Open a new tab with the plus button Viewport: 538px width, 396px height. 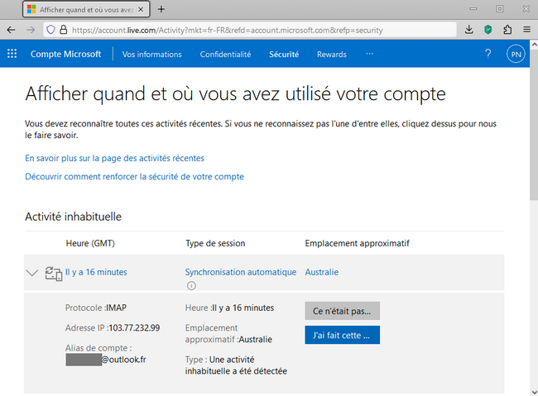pos(161,9)
